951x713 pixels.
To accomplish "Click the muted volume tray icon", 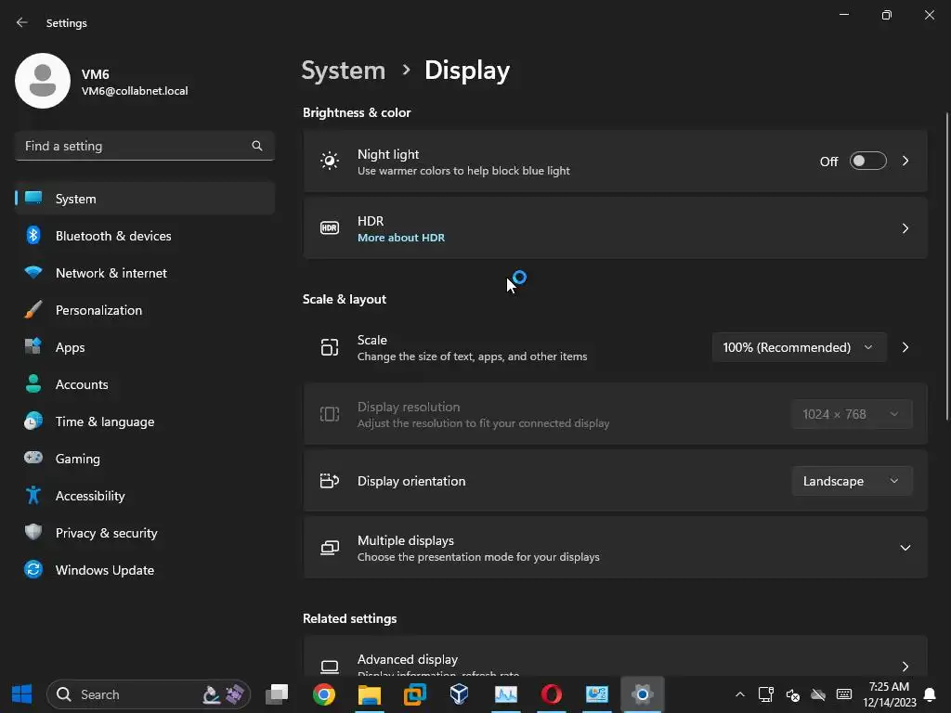I will coord(792,694).
